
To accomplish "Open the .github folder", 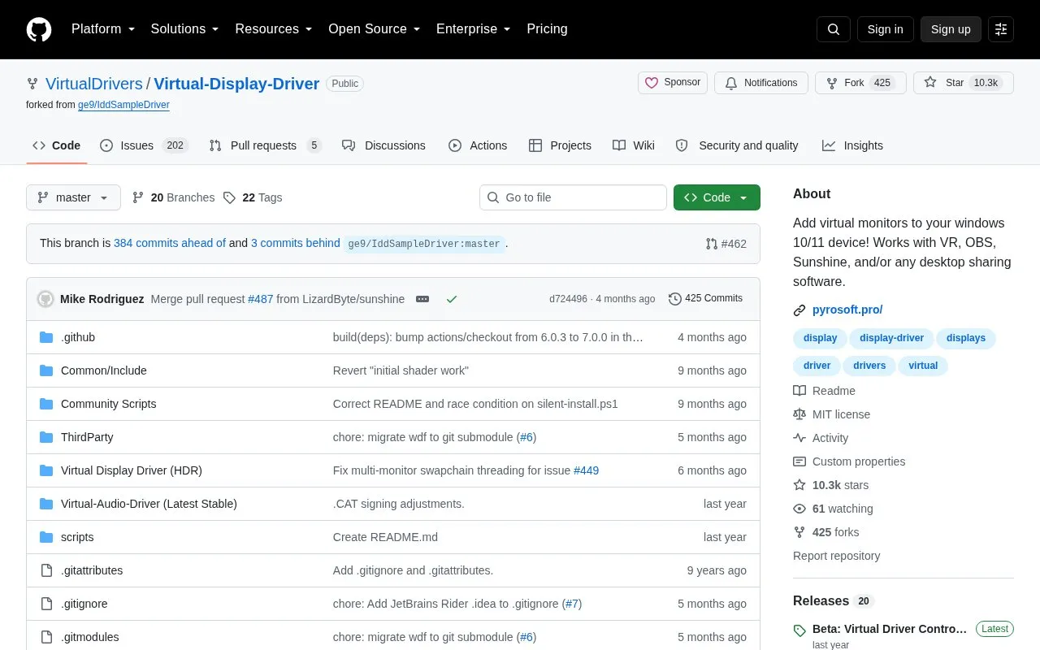I will point(78,337).
